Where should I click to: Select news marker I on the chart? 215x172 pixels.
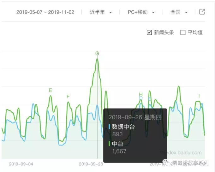(199, 96)
